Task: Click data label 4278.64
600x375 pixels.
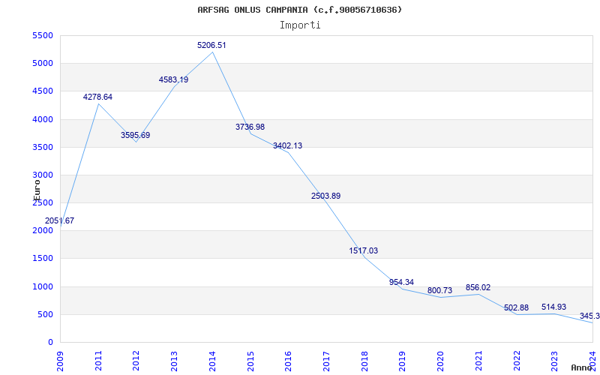Action: click(x=97, y=97)
